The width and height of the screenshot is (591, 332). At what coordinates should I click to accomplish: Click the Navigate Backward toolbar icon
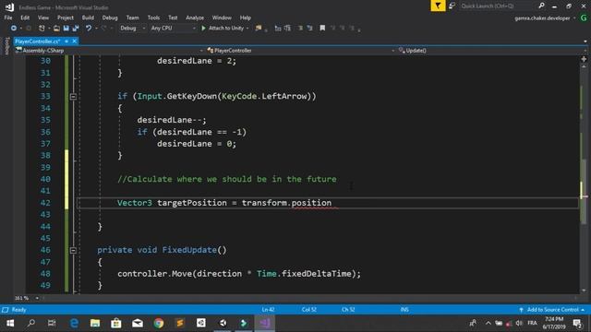click(x=14, y=28)
